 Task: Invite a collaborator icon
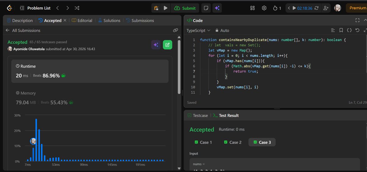[325, 8]
